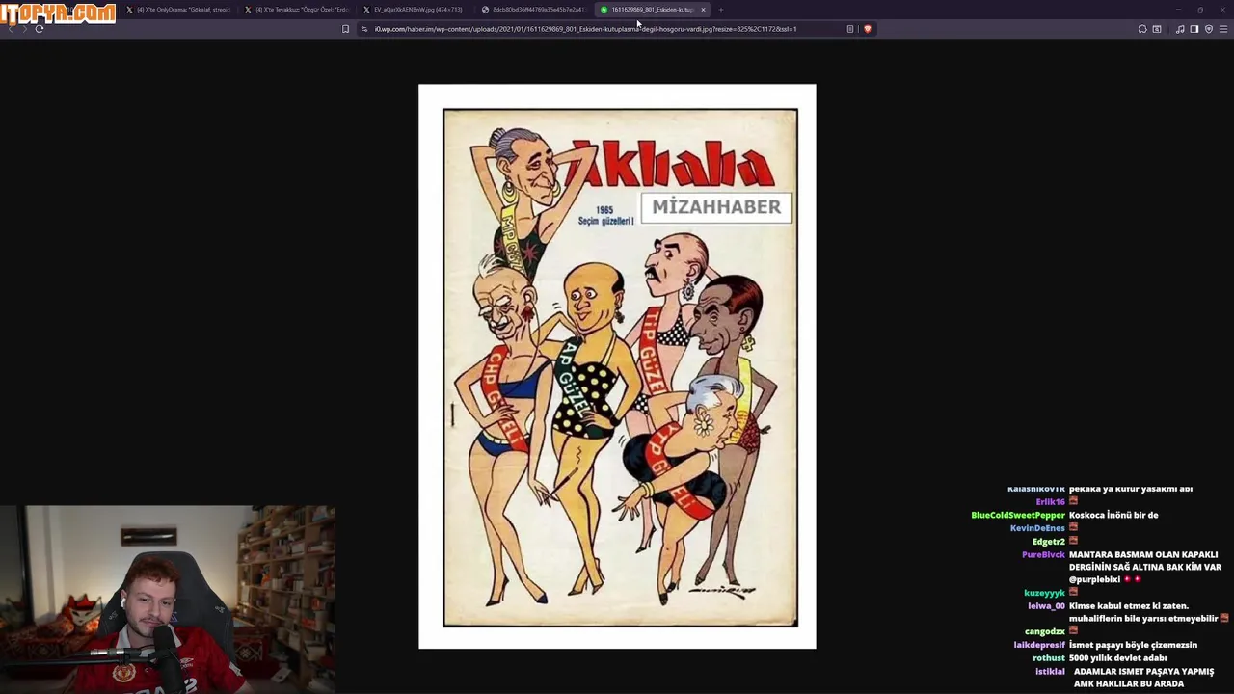1234x694 pixels.
Task: Maximize or restore the browser window
Action: click(x=1200, y=10)
